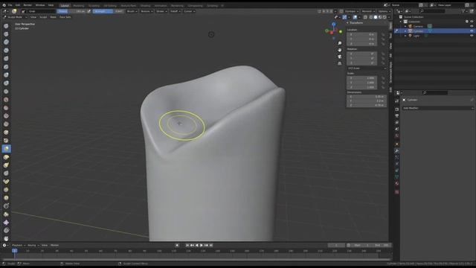Viewport: 476px width, 268px height.
Task: Select the Draw sculpt brush
Action: pos(6,26)
